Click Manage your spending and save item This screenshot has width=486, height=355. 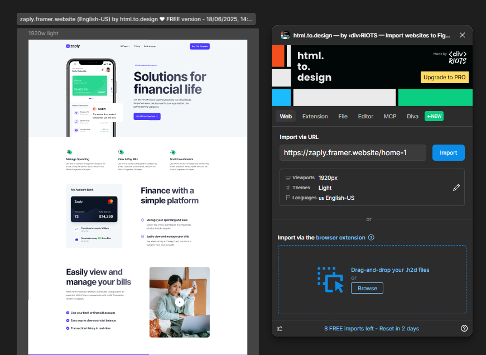click(x=164, y=220)
